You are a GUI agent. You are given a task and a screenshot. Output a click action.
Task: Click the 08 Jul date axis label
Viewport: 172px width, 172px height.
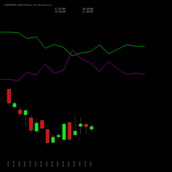[63, 164]
